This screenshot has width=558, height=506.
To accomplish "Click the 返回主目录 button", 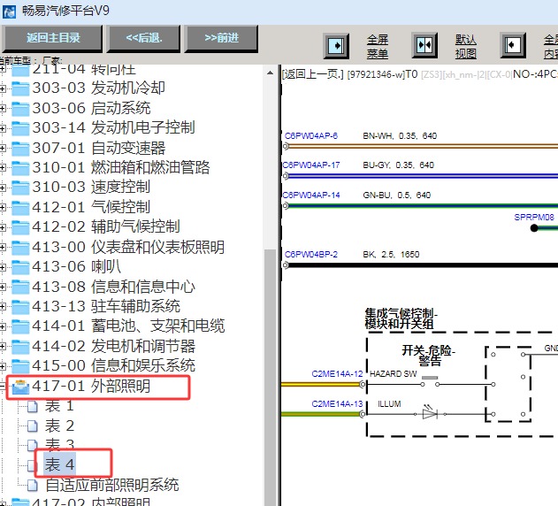I will click(x=52, y=38).
